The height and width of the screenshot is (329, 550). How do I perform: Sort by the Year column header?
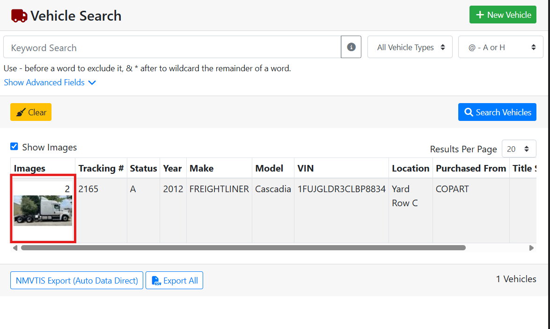(173, 168)
